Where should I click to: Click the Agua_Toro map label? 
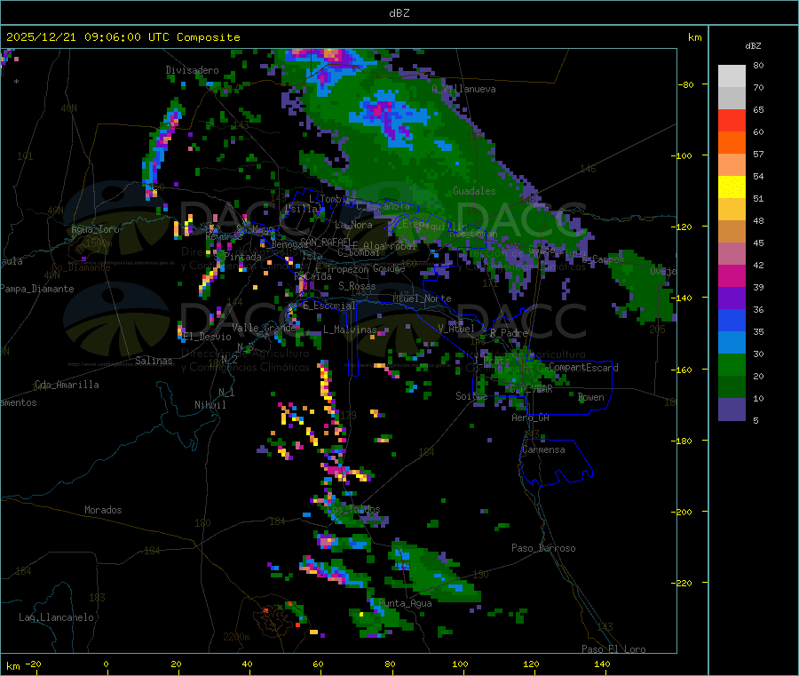point(95,229)
